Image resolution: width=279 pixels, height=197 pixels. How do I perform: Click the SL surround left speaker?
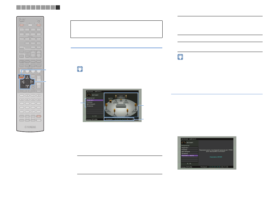coord(106,106)
